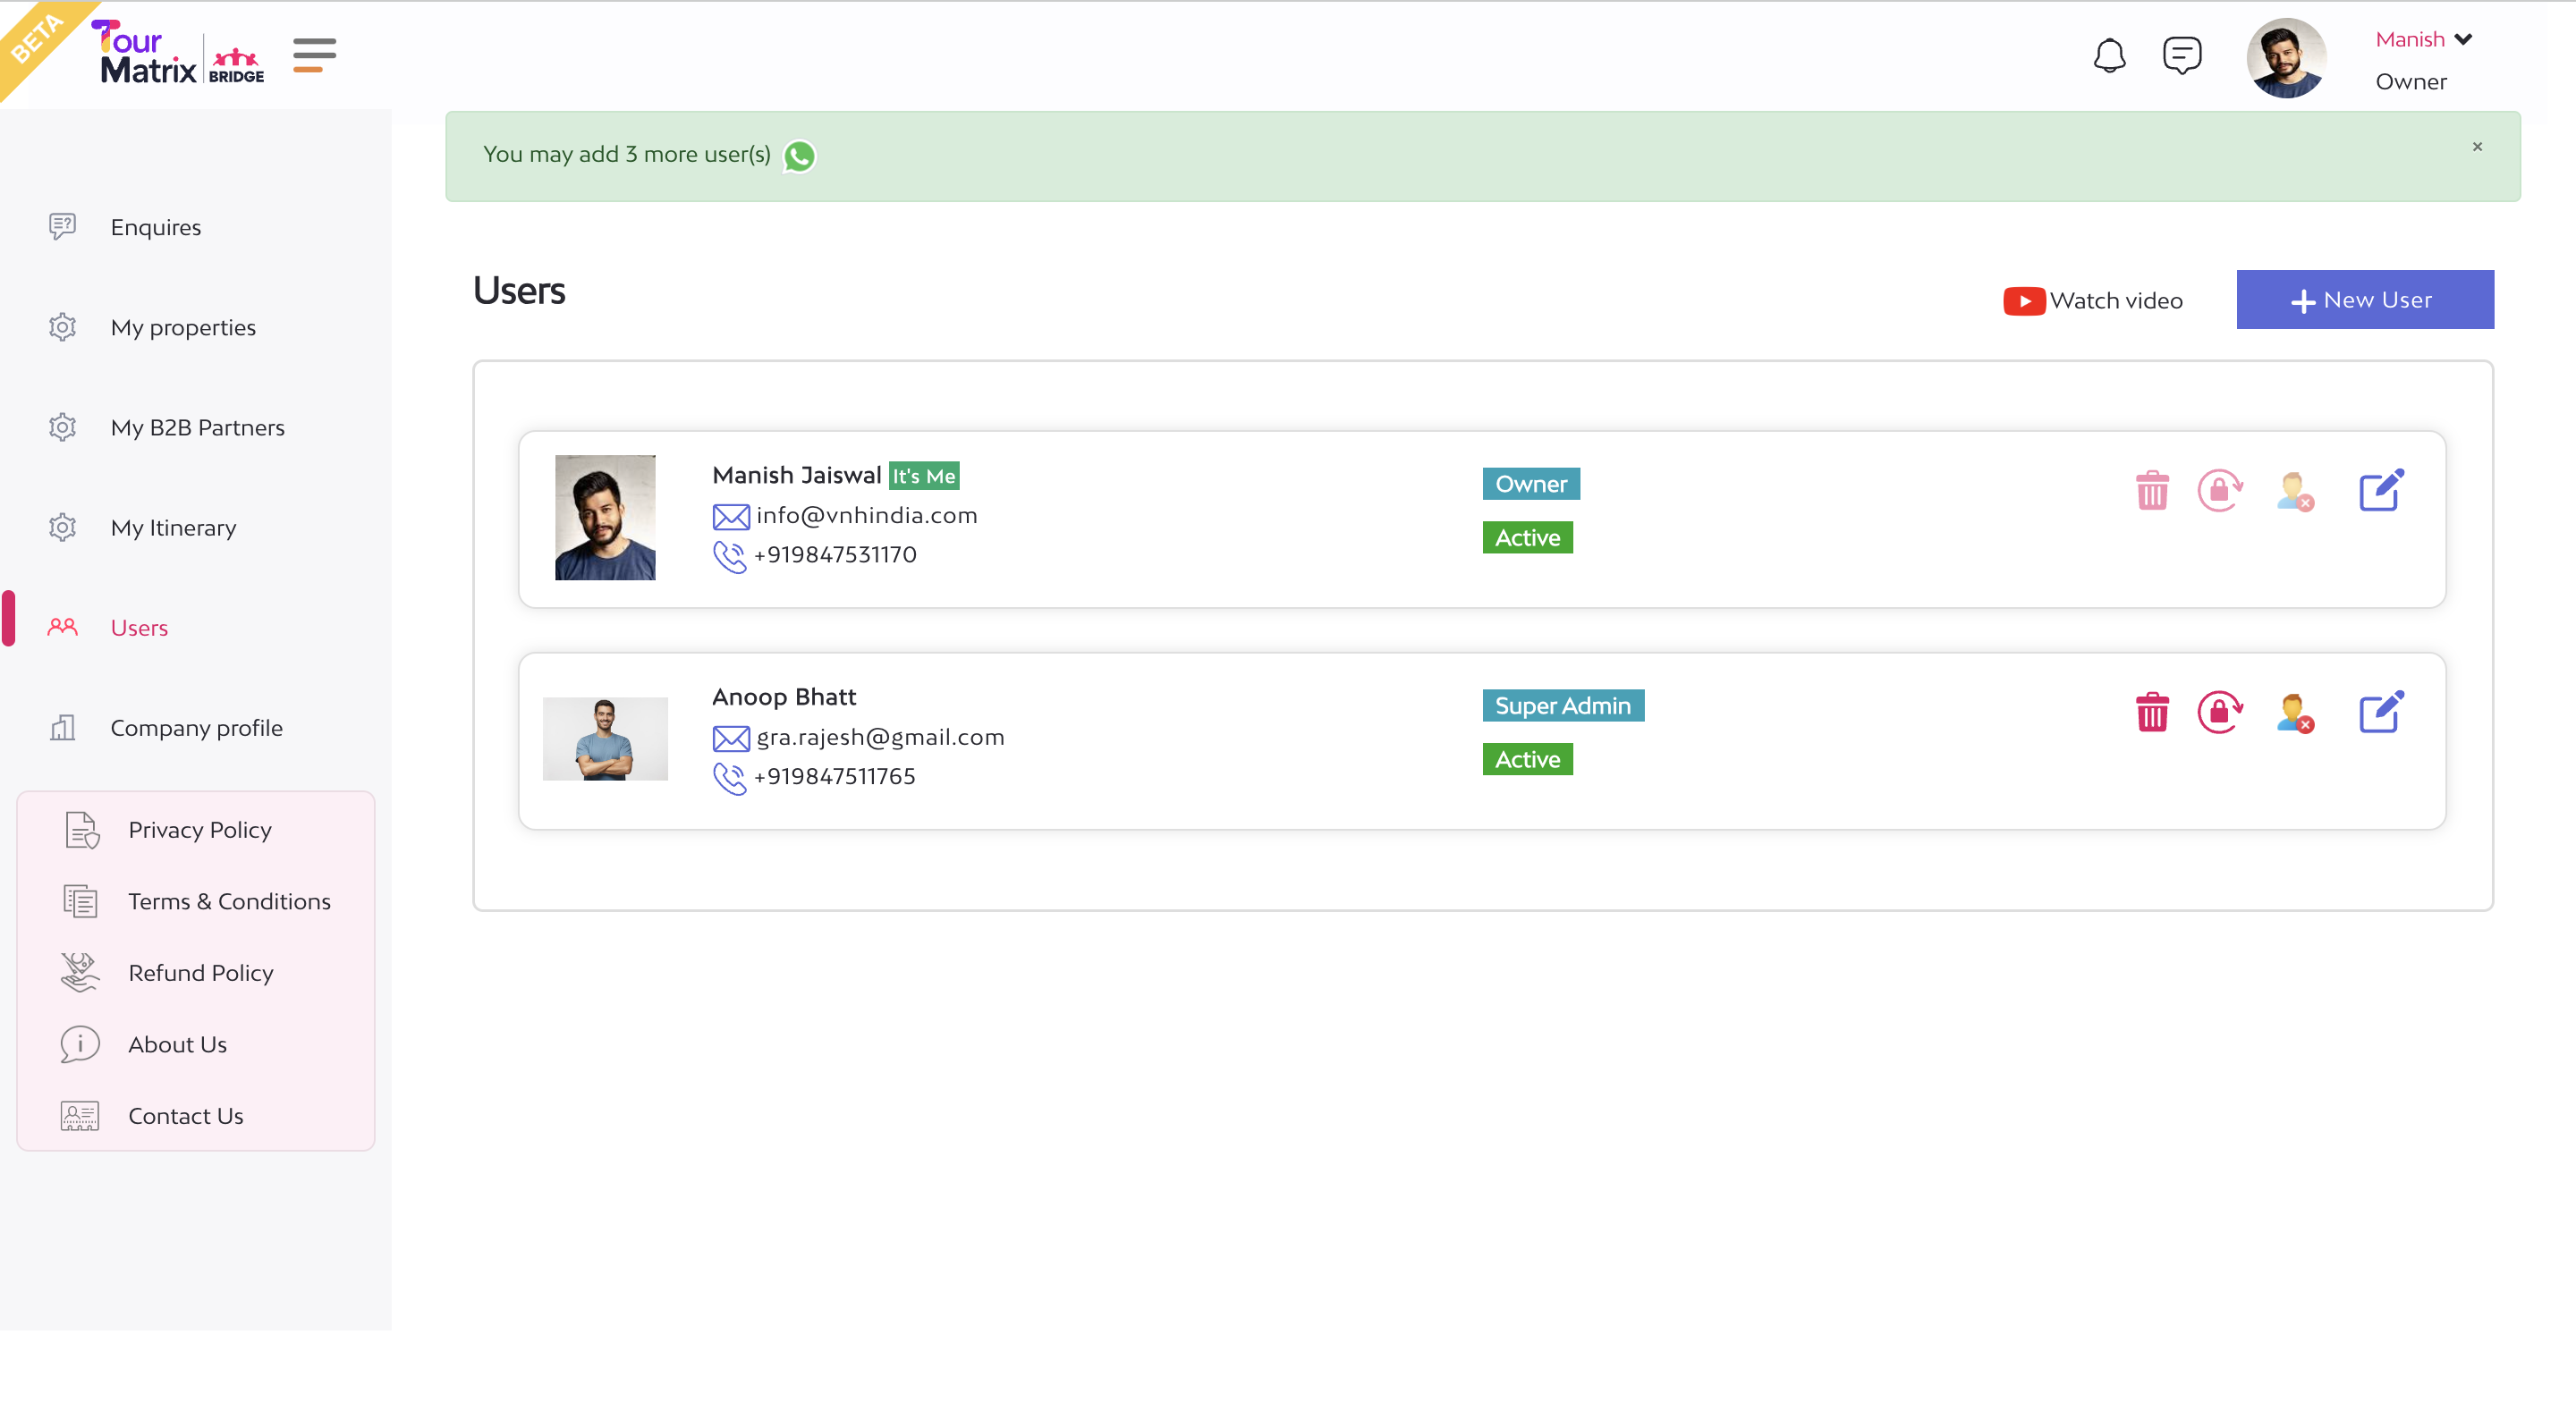Expand the Manish account dropdown
Image resolution: width=2576 pixels, height=1402 pixels.
pos(2463,40)
